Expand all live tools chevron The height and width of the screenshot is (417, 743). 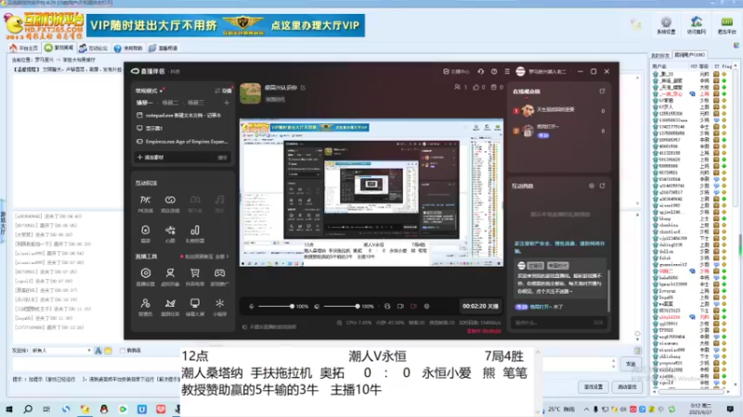click(x=223, y=257)
